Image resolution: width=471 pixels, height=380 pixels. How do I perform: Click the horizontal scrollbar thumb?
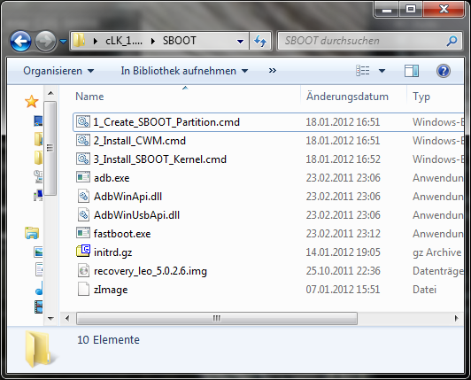217,318
